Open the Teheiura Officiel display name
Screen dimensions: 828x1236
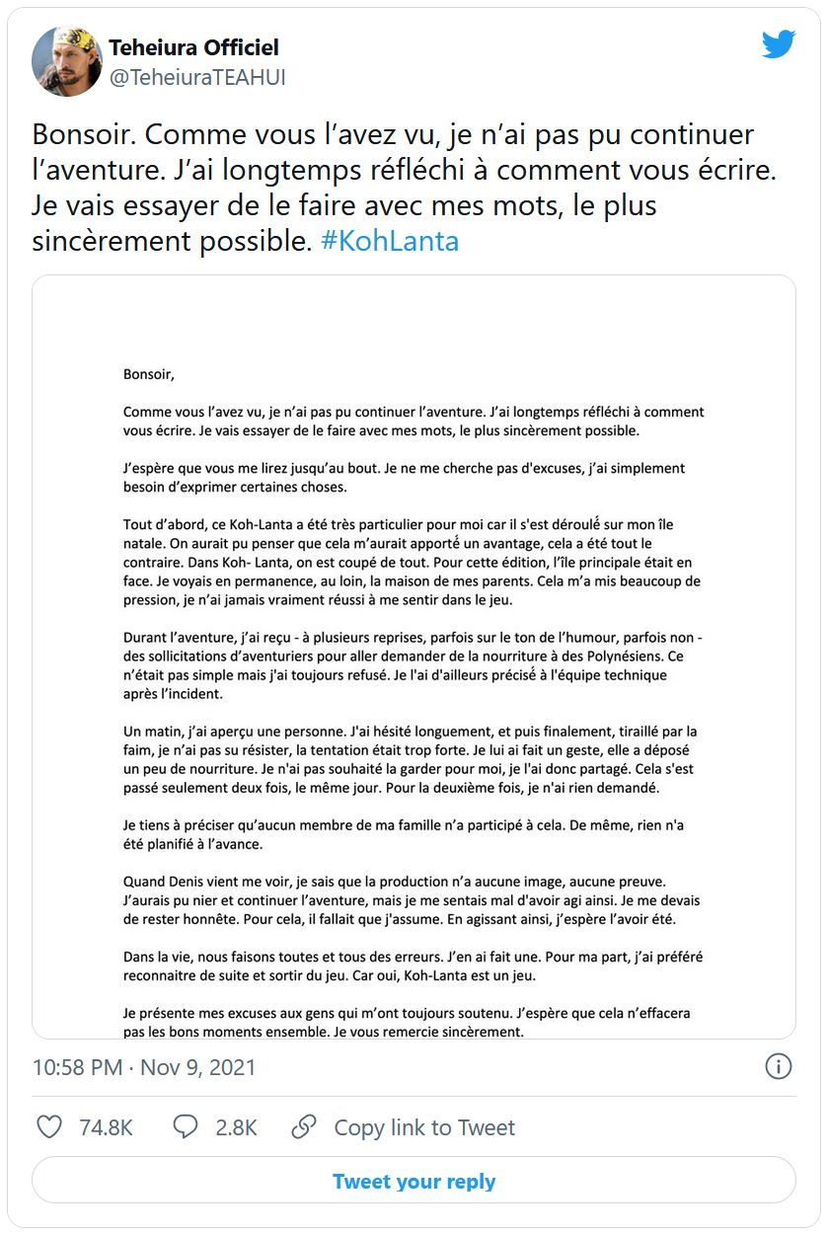tap(193, 47)
